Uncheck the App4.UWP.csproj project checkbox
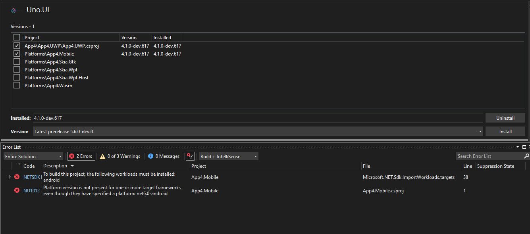 pyautogui.click(x=17, y=46)
